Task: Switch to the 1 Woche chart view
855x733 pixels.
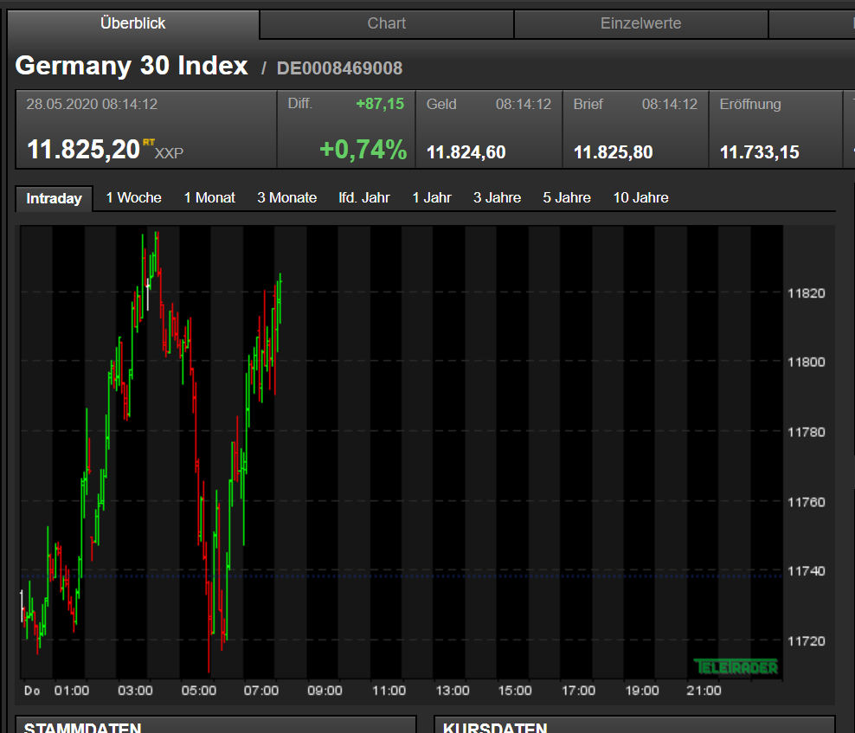Action: pos(132,197)
